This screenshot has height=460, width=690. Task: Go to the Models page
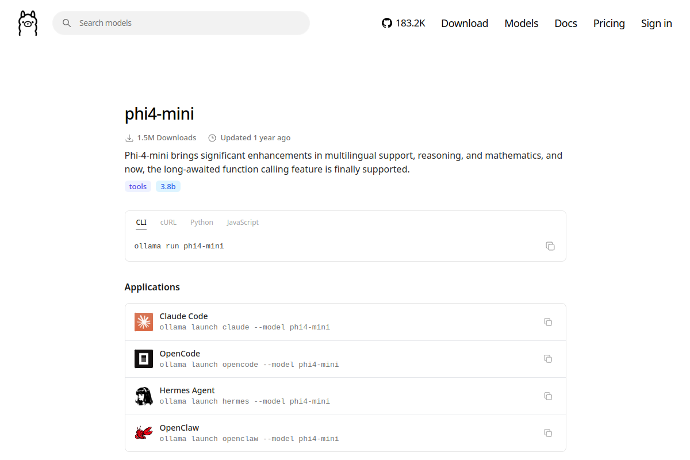(522, 23)
